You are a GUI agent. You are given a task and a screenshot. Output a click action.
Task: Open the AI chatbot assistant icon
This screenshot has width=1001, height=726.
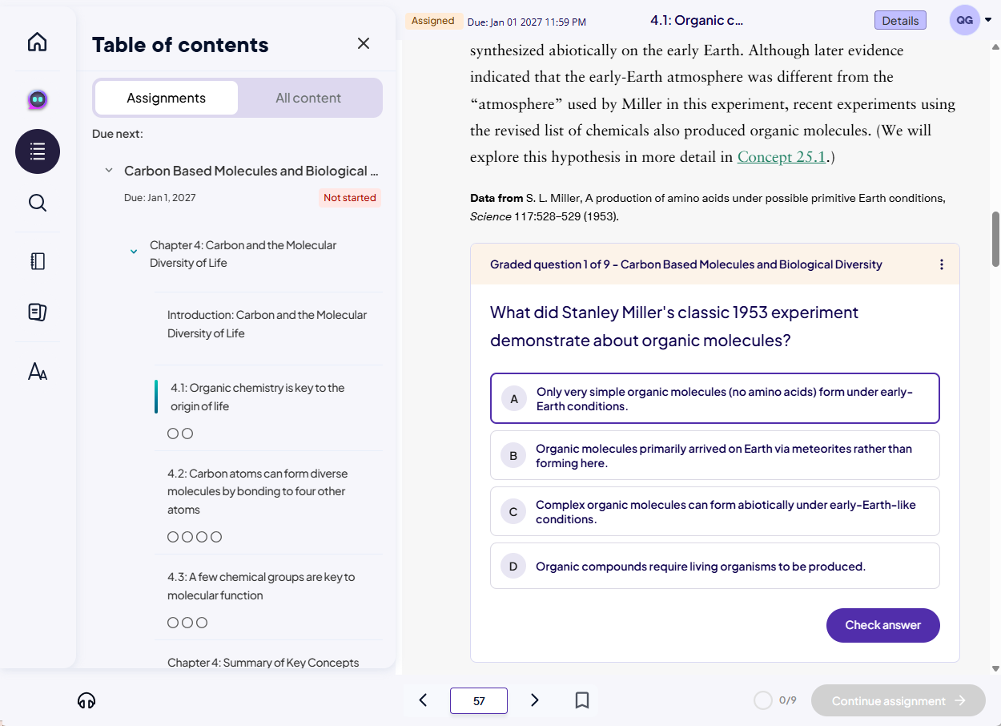tap(37, 99)
